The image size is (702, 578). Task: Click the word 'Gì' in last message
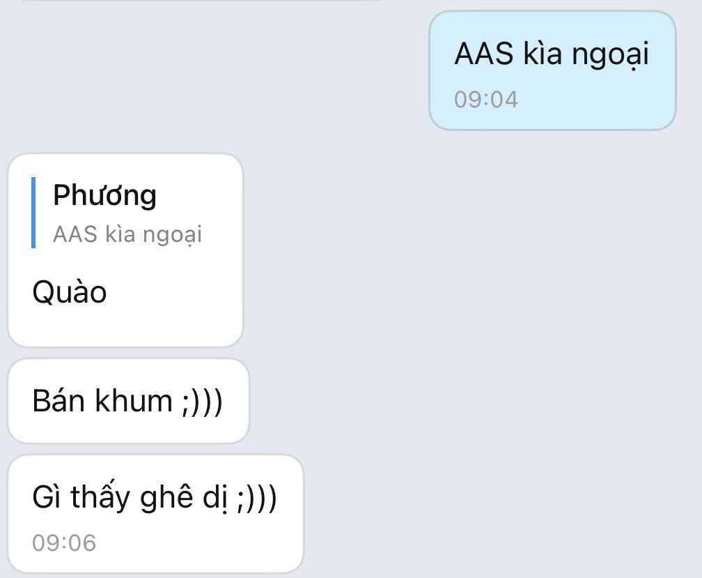point(47,497)
